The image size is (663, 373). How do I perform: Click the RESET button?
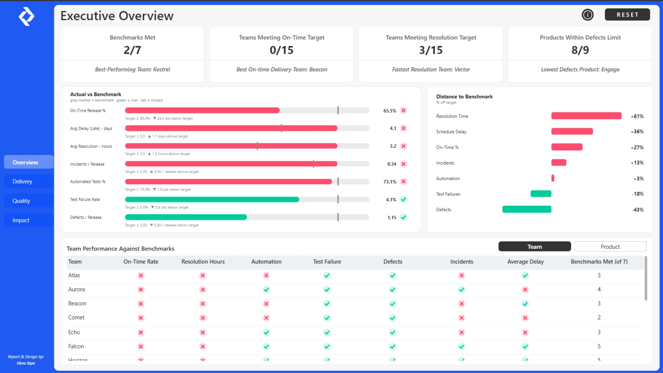click(627, 15)
